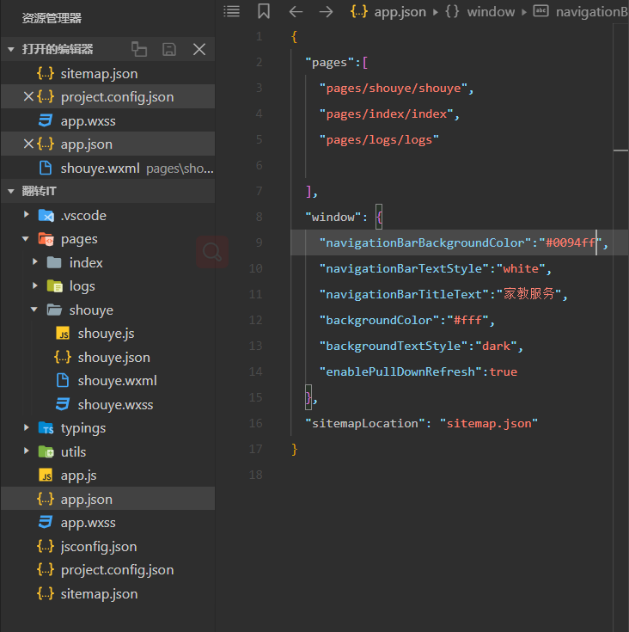Collapse the pages folder arrow
This screenshot has height=632, width=629.
pos(26,239)
